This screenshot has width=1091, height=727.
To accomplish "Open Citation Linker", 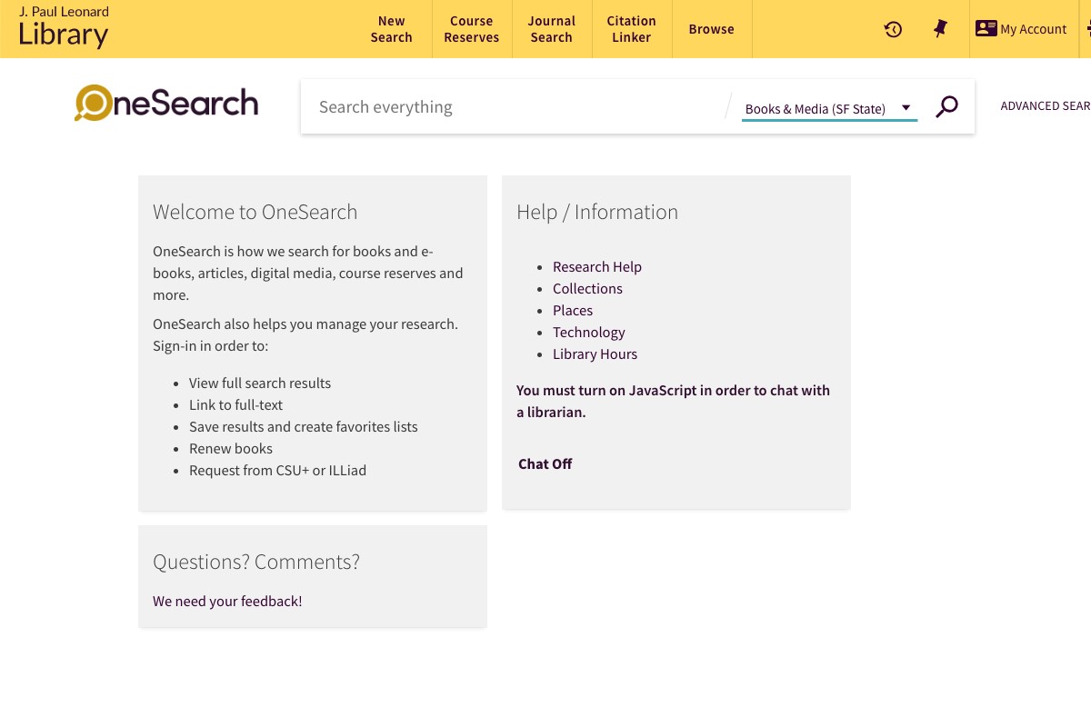I will (x=631, y=29).
